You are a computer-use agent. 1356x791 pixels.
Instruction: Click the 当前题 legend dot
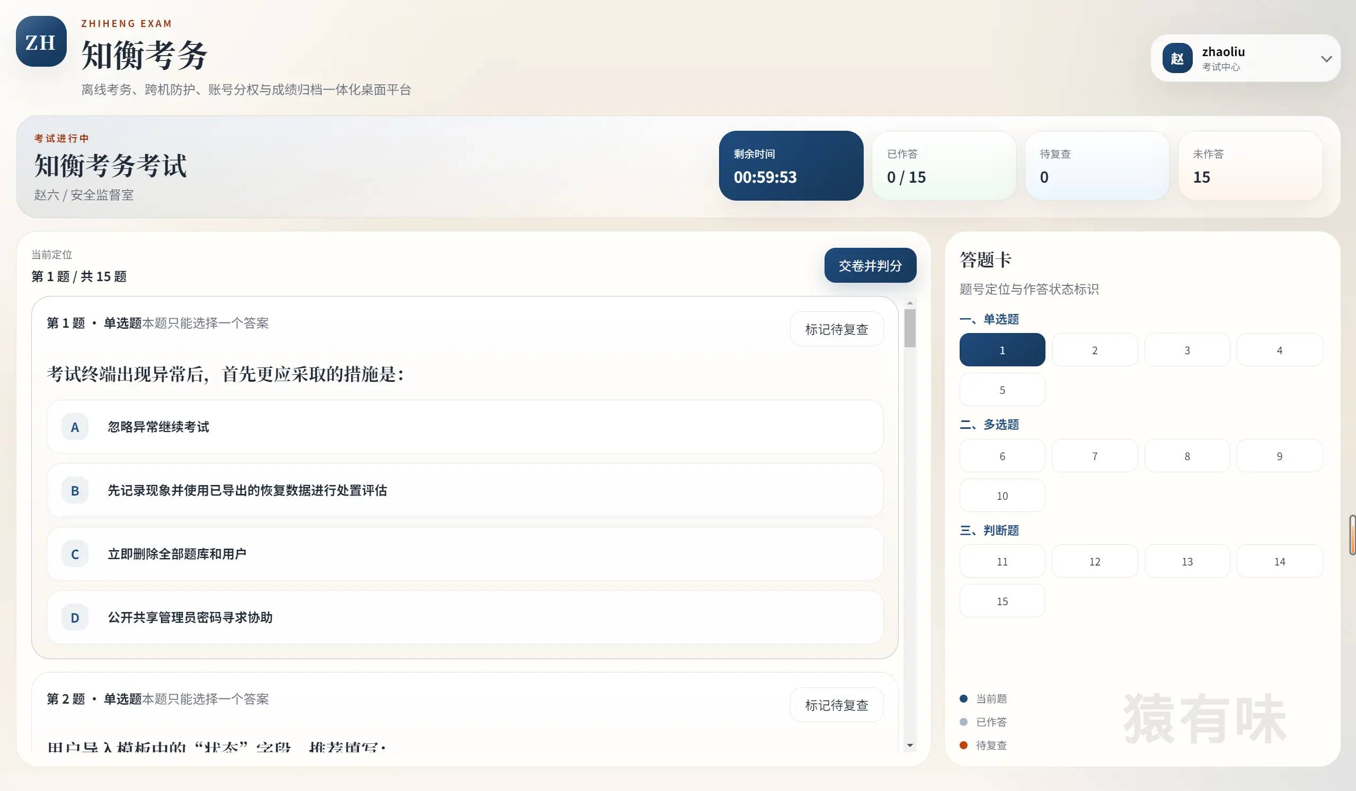click(963, 698)
